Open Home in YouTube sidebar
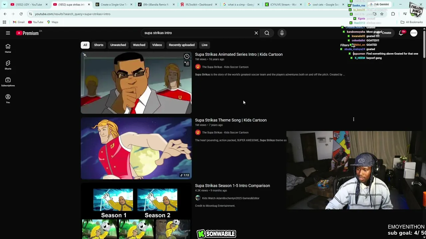Image resolution: width=426 pixels, height=239 pixels. tap(8, 48)
